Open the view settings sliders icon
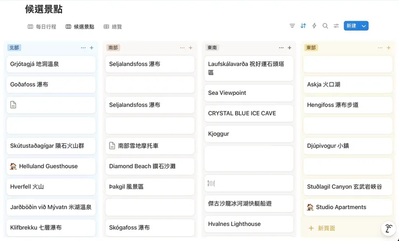Image resolution: width=399 pixels, height=241 pixels. pyautogui.click(x=336, y=26)
